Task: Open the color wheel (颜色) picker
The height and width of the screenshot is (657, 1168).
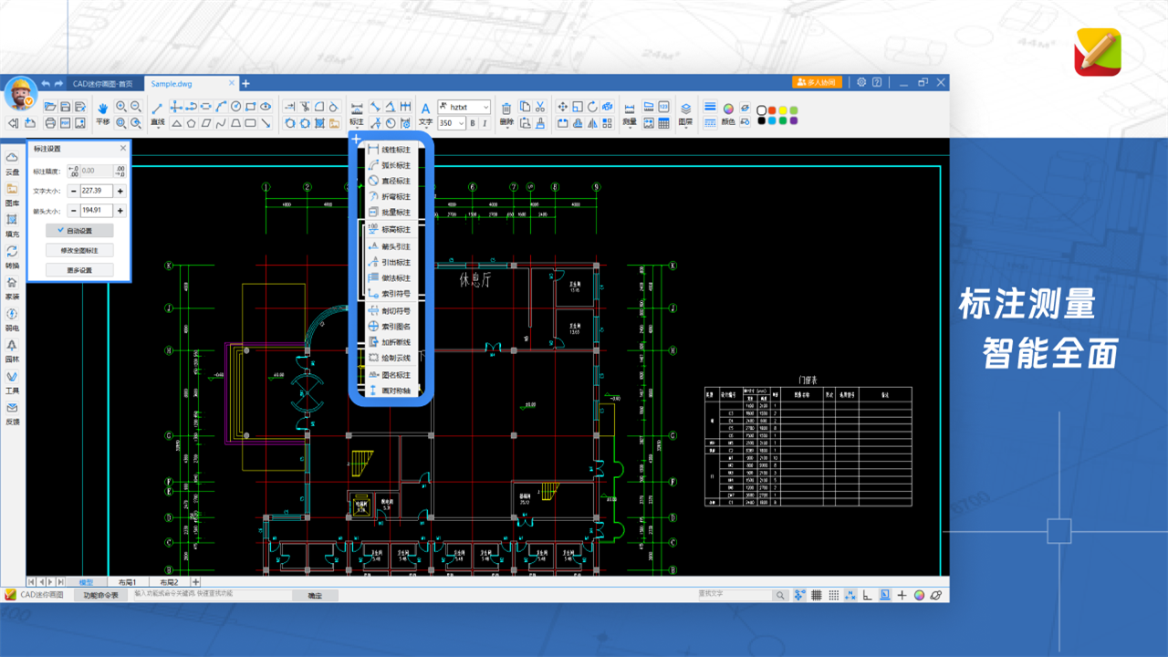Action: 728,109
